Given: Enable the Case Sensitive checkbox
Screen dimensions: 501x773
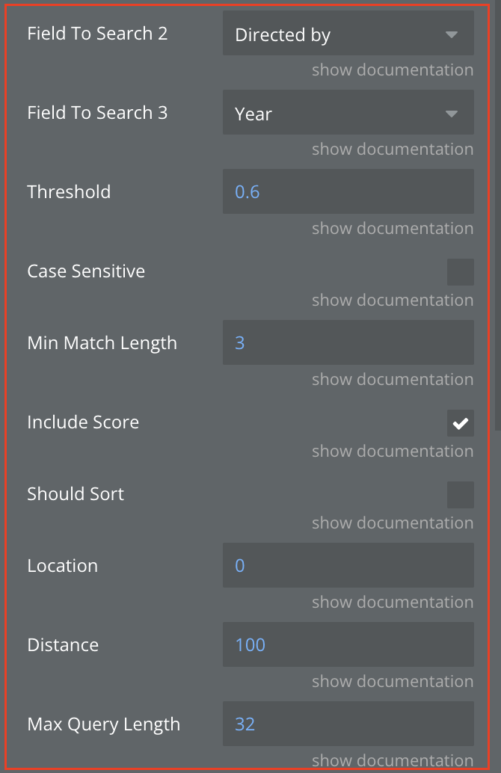Looking at the screenshot, I should click(460, 271).
